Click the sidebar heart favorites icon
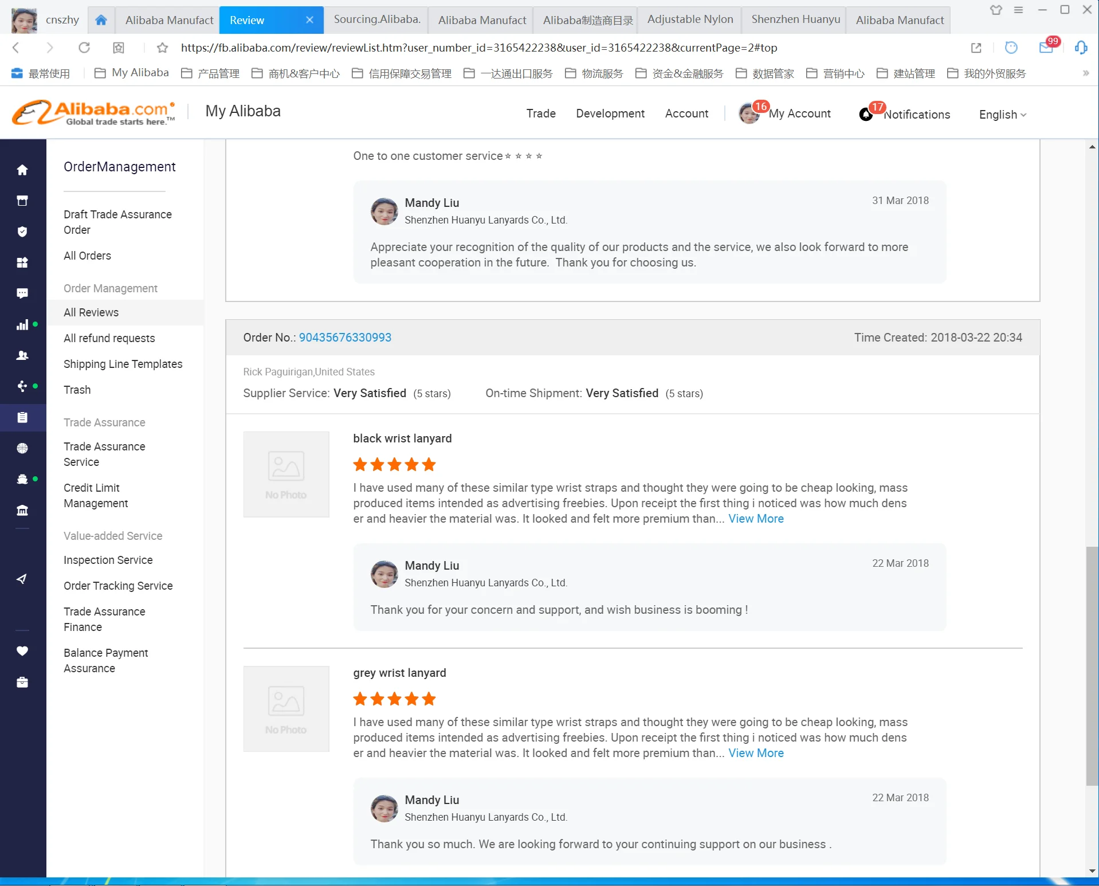Viewport: 1099px width, 886px height. [x=22, y=651]
